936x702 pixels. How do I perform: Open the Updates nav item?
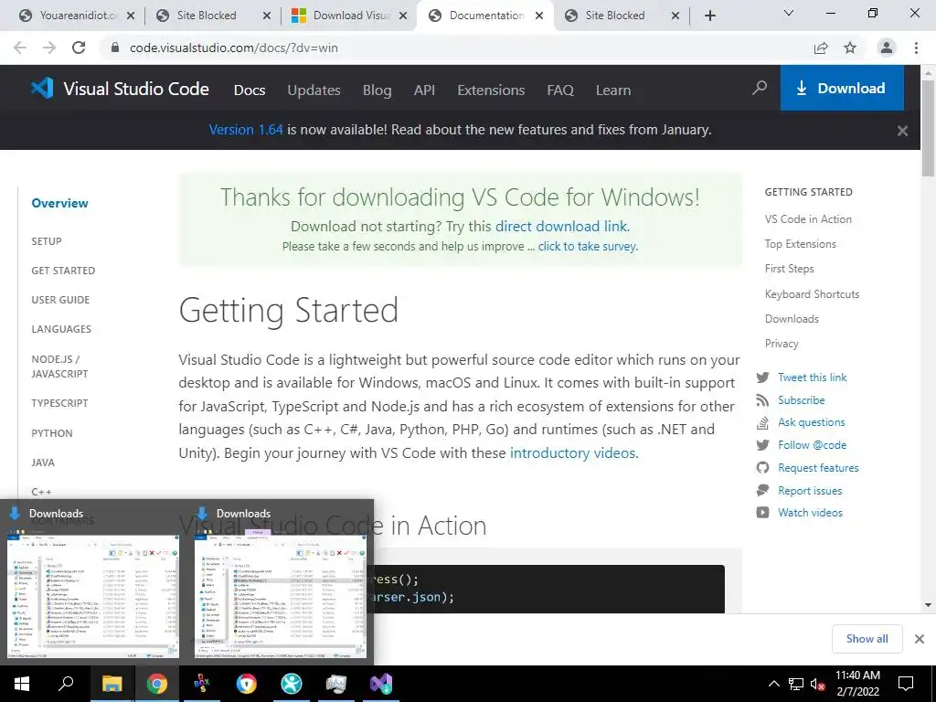tap(314, 90)
